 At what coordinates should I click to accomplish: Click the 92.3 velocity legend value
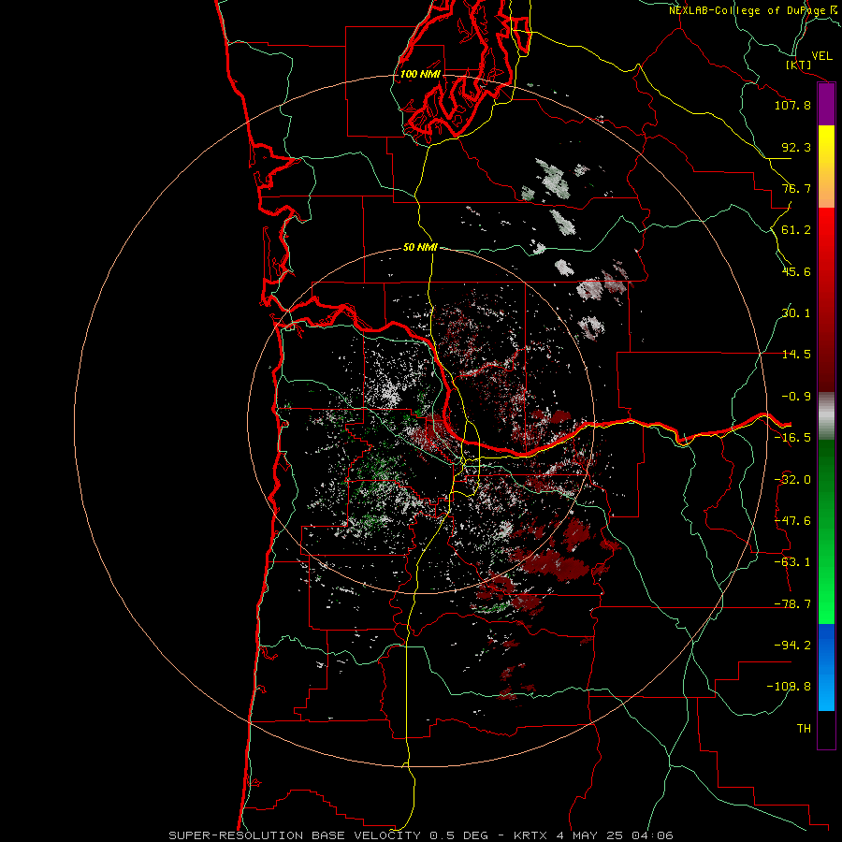pos(796,147)
